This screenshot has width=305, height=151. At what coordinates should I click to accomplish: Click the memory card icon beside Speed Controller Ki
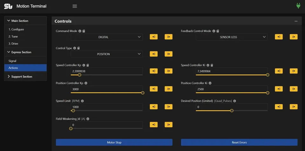212,65
